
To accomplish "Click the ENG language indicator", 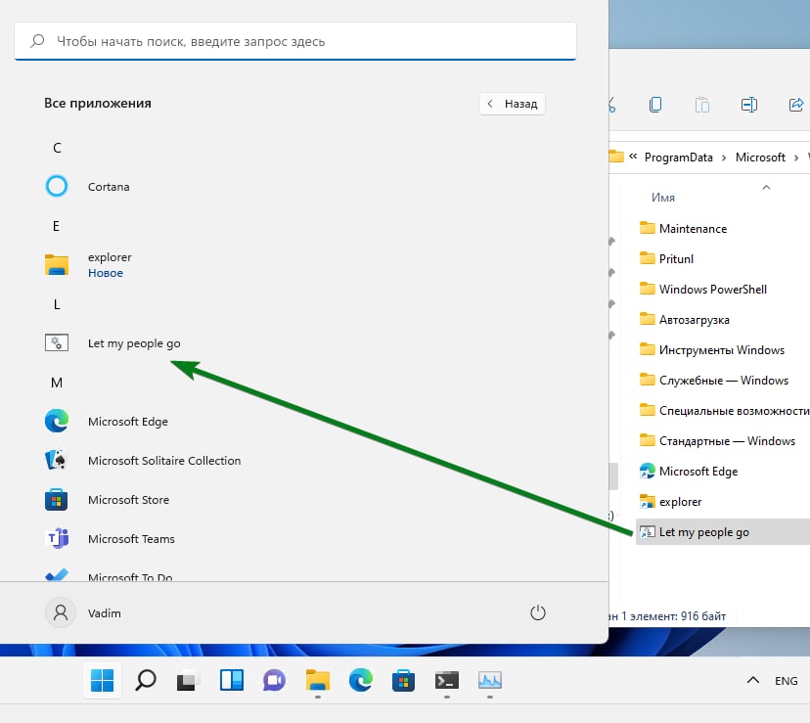I will 786,681.
